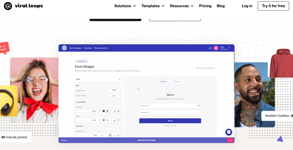The height and width of the screenshot is (150, 293).
Task: Select the Joining State preview
Action: [163, 81]
